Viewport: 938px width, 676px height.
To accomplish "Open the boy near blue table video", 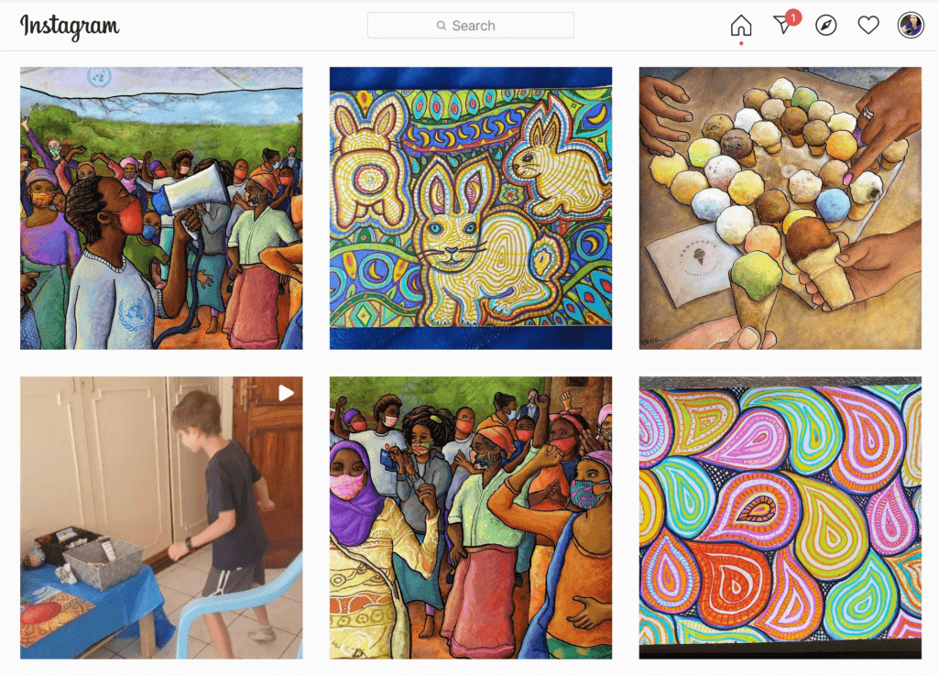I will [x=161, y=518].
